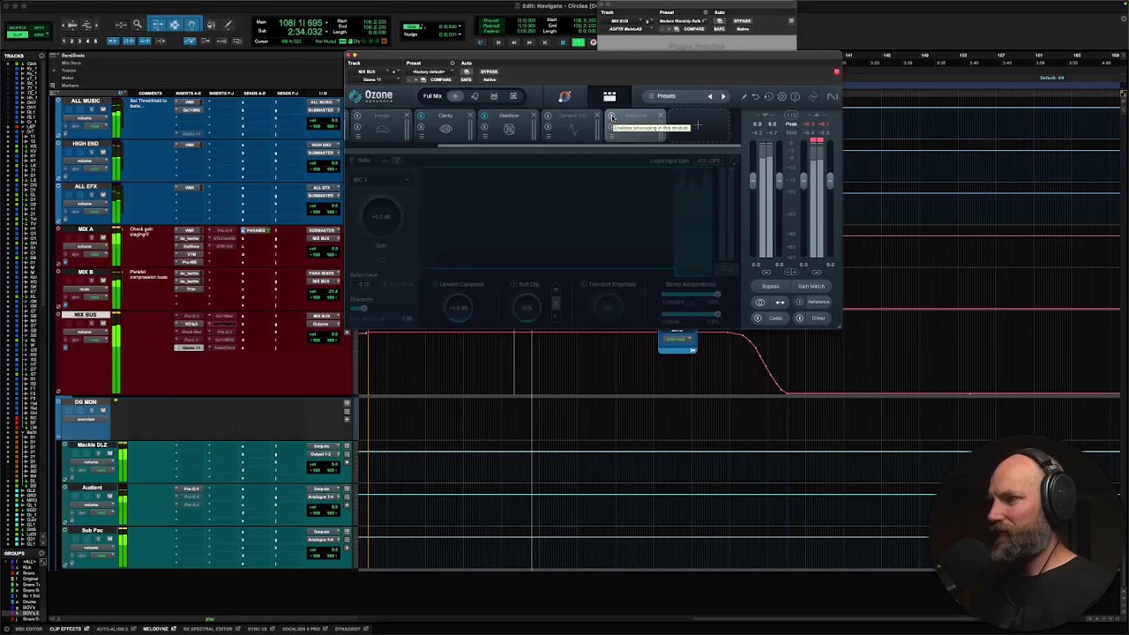
Task: Toggle Ozone mono sum icon
Action: point(760,302)
